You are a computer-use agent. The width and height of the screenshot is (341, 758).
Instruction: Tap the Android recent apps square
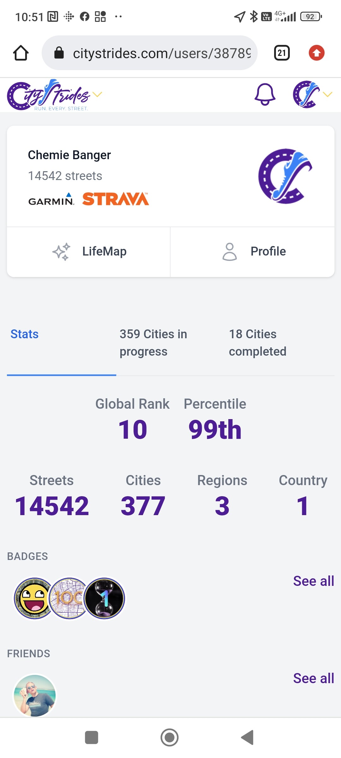coord(92,737)
